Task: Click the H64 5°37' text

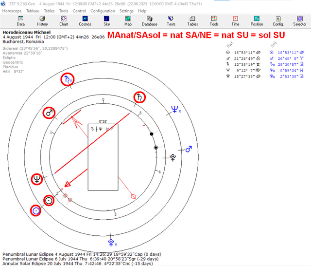Action: coord(13,71)
